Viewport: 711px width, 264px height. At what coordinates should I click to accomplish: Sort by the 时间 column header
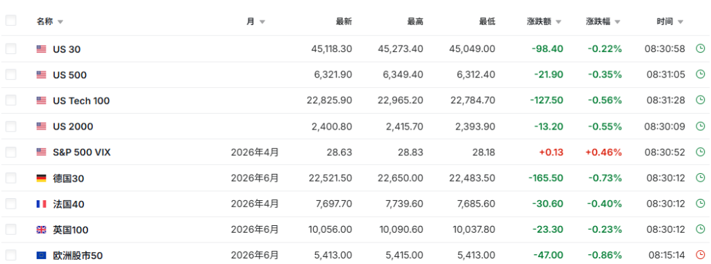coord(670,21)
